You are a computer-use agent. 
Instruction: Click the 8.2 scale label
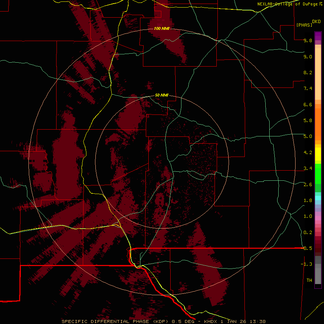(x=308, y=72)
